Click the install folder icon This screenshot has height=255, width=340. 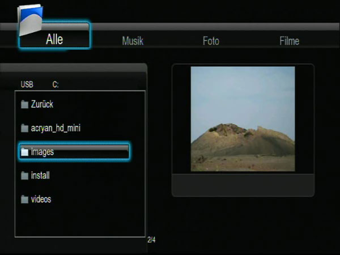click(25, 176)
